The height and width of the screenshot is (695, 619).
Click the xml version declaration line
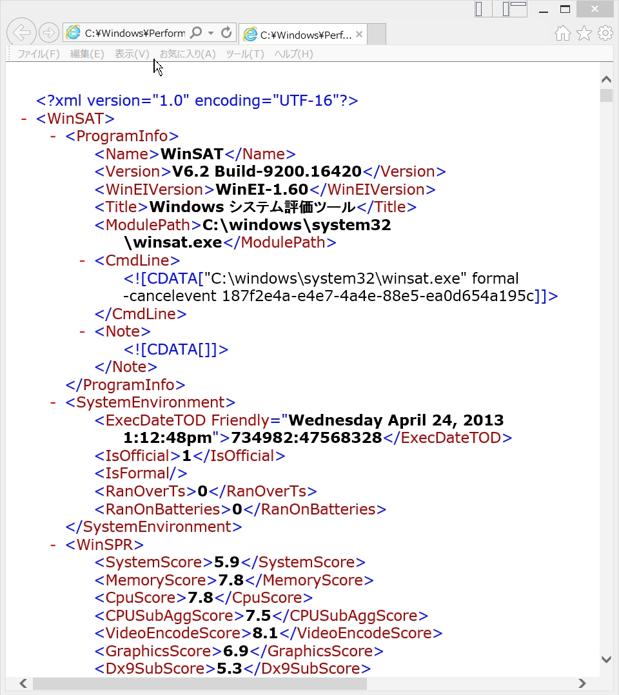point(197,101)
